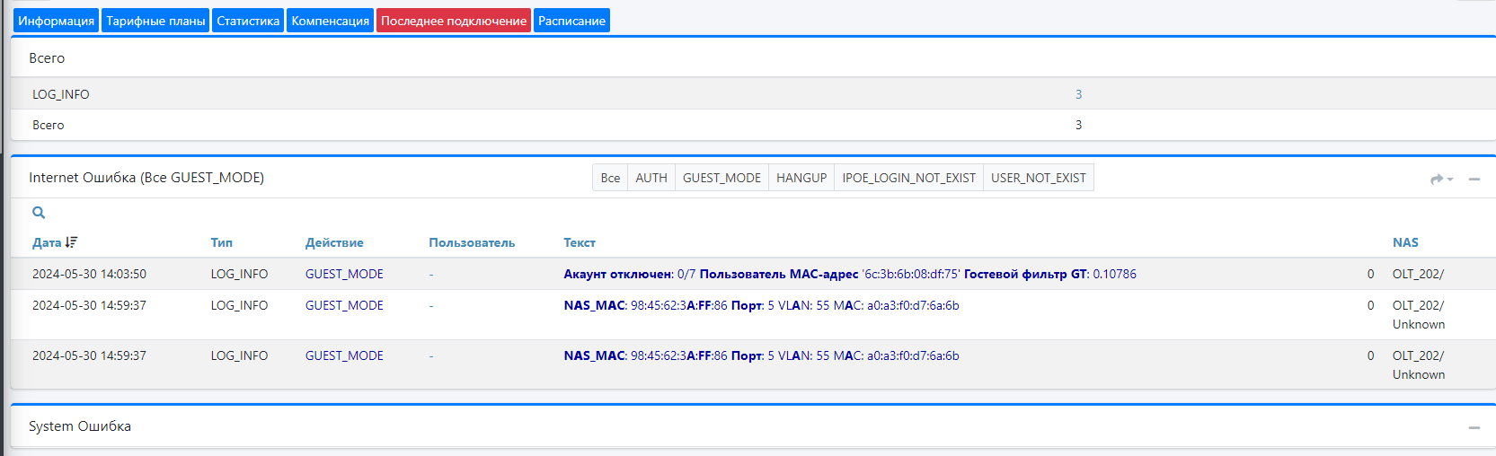The height and width of the screenshot is (456, 1496).
Task: Filter errors by HANGUP
Action: point(801,178)
